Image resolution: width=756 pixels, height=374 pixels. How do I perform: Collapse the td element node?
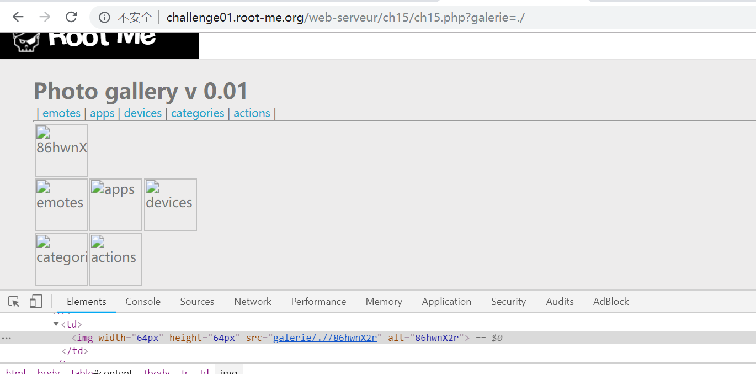(x=56, y=324)
